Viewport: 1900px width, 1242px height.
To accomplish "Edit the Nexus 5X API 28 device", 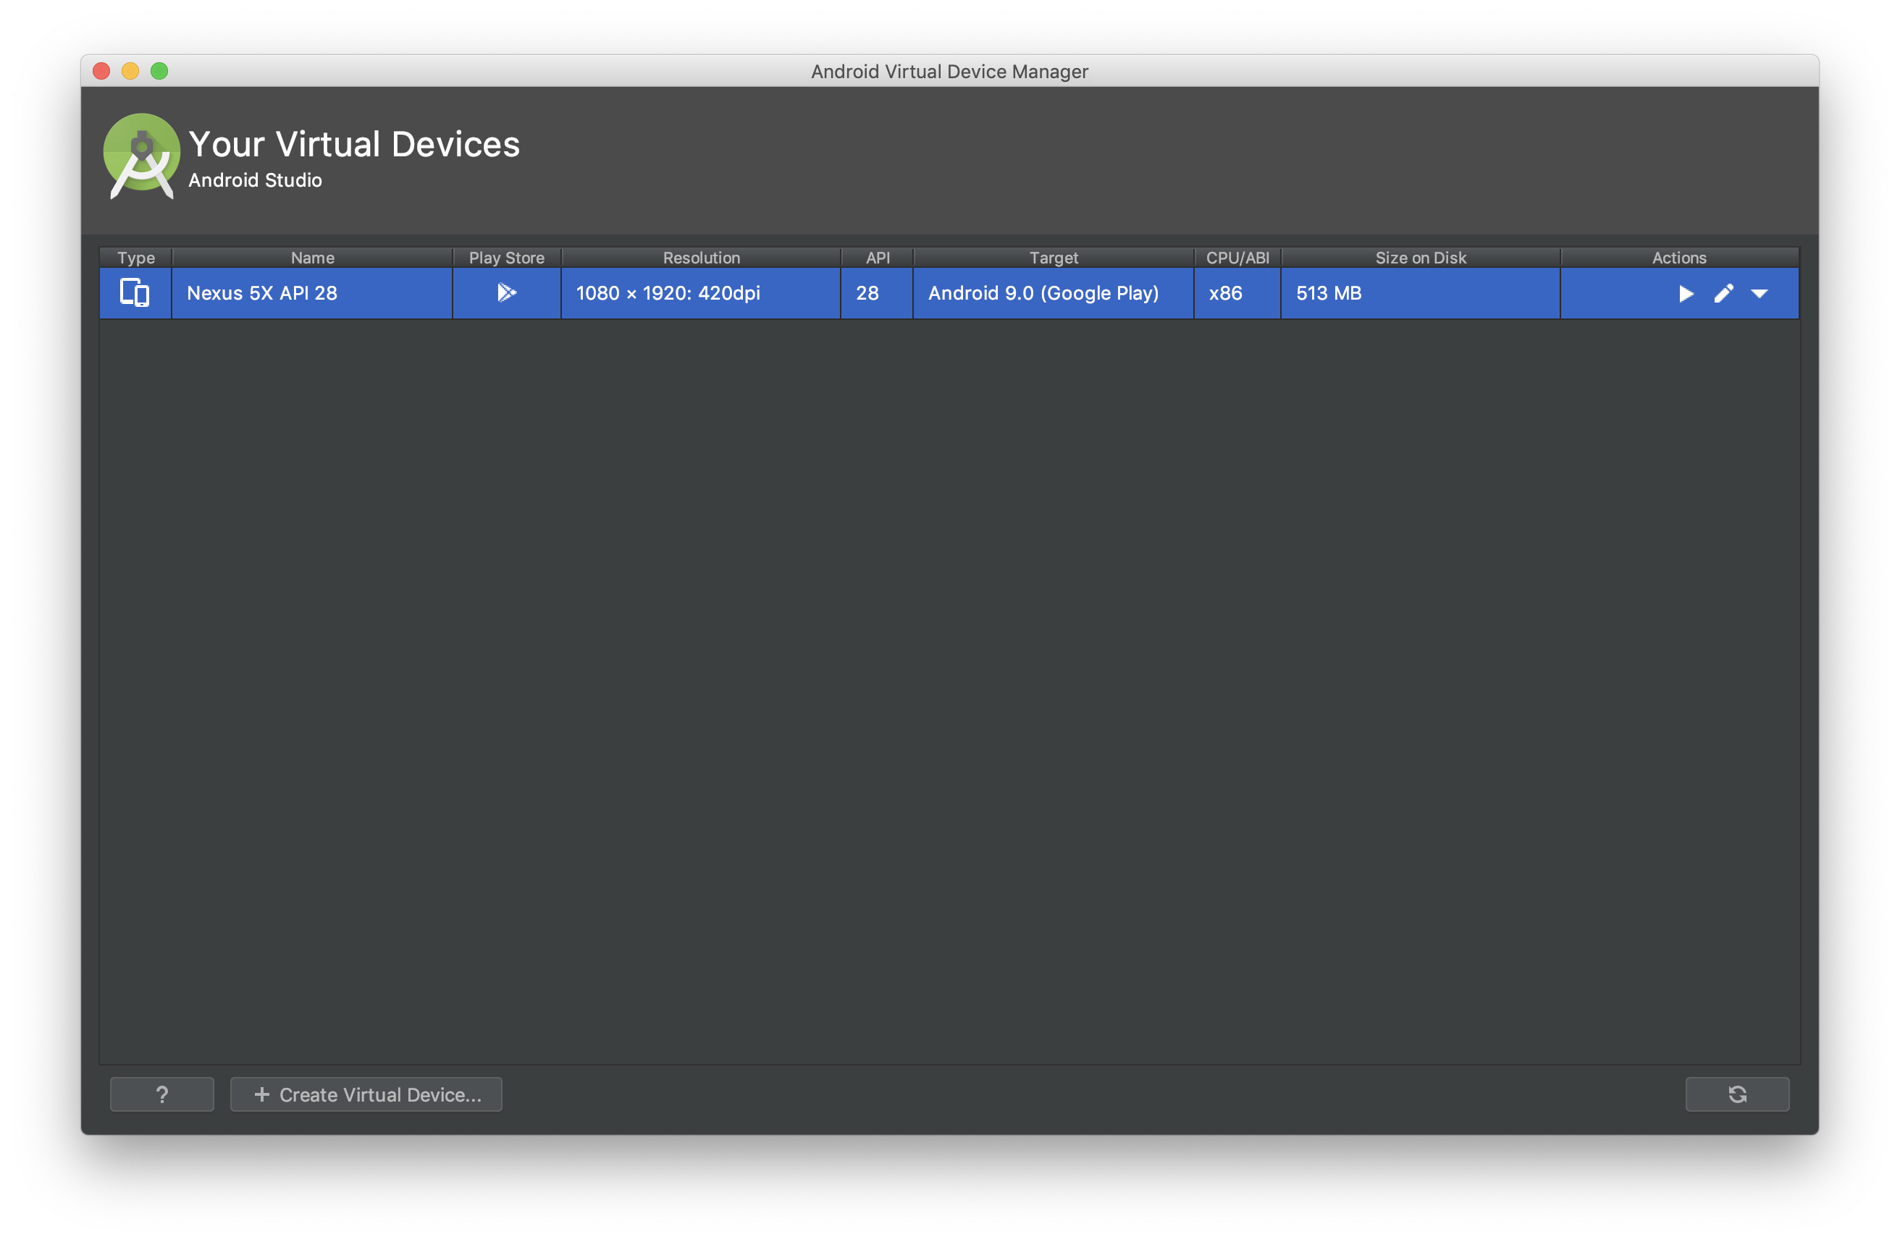I will 1723,294.
